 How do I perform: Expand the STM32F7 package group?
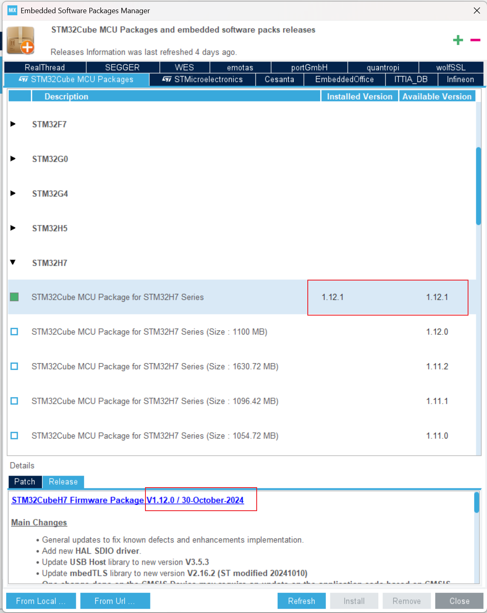click(13, 124)
